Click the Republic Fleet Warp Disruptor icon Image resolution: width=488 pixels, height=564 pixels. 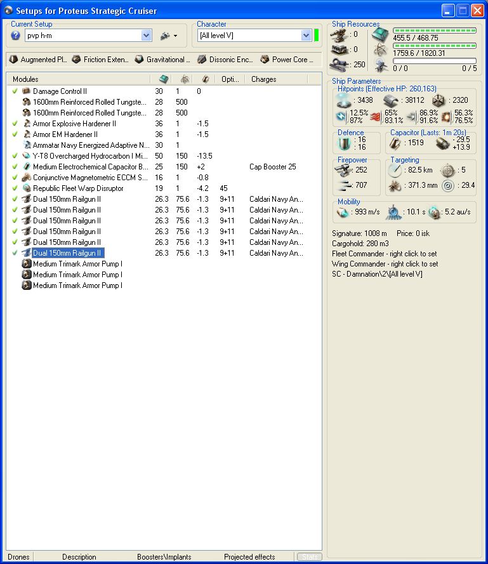[26, 188]
